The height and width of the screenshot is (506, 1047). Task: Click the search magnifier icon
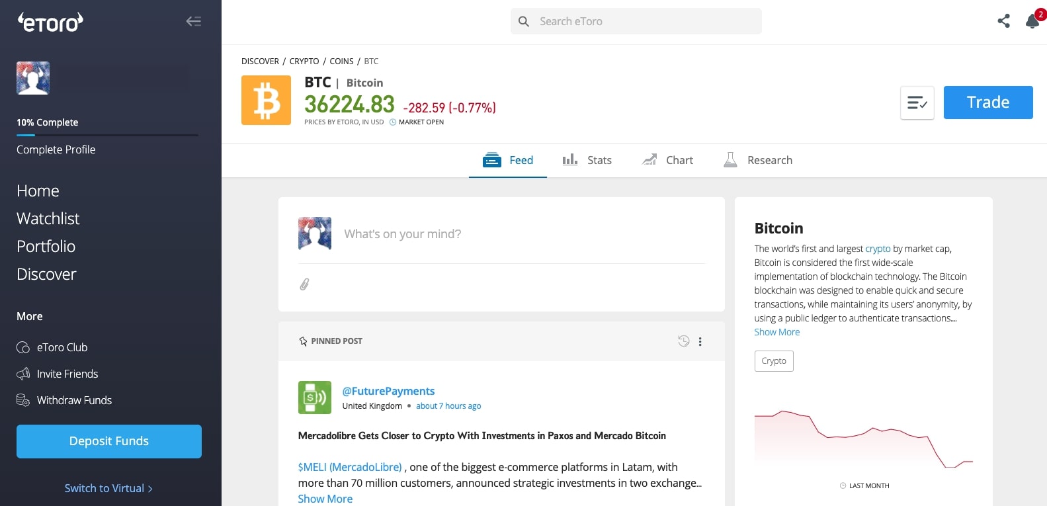click(524, 21)
